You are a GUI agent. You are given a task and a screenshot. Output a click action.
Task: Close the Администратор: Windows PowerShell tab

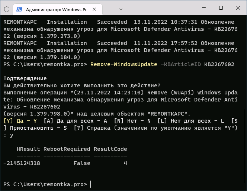(x=94, y=9)
